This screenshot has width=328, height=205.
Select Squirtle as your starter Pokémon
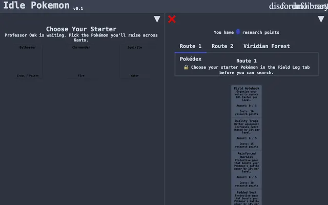tap(134, 61)
